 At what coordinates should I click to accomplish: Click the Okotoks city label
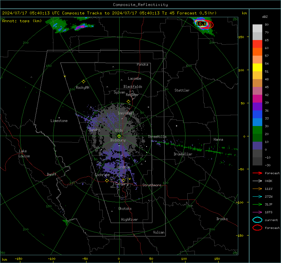coord(125,209)
